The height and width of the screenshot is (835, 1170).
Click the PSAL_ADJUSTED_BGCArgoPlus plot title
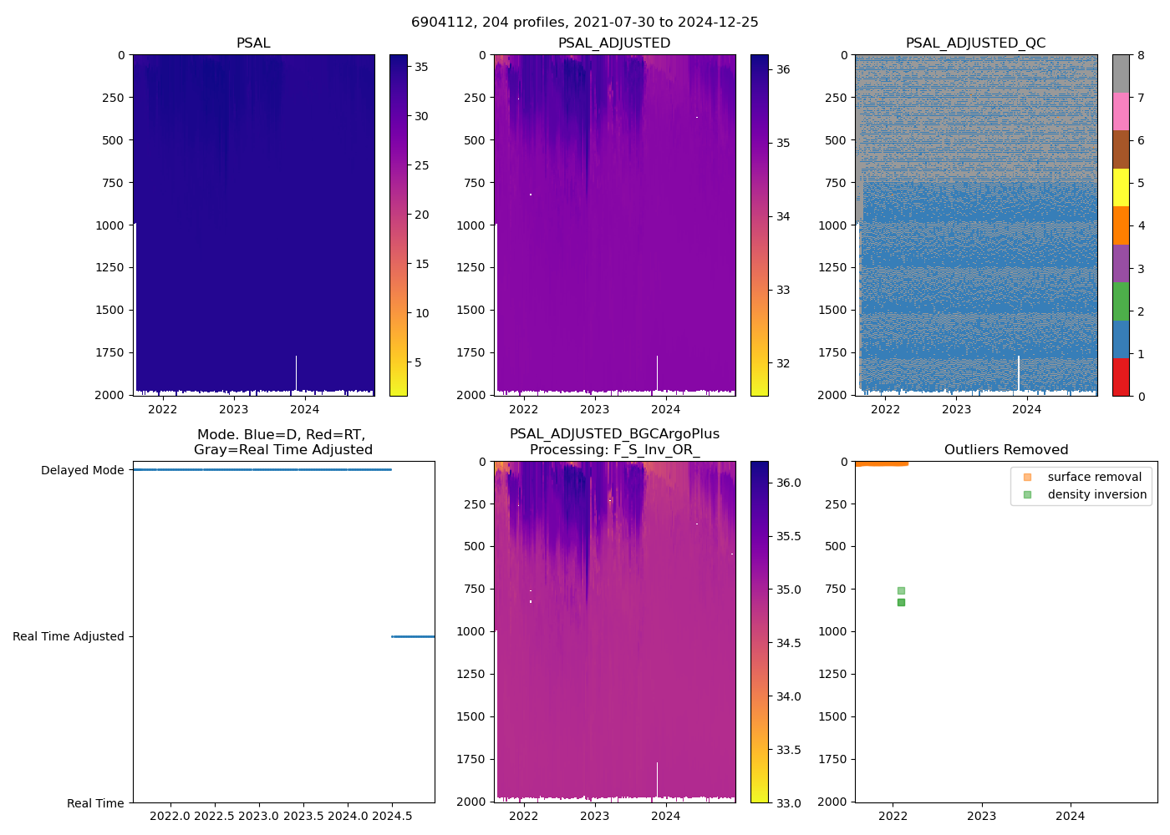tap(614, 442)
